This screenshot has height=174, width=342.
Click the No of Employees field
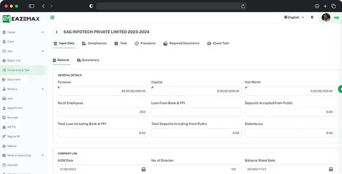[103, 112]
